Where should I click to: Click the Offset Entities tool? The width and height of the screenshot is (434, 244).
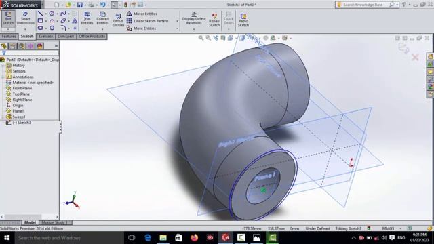pos(118,20)
